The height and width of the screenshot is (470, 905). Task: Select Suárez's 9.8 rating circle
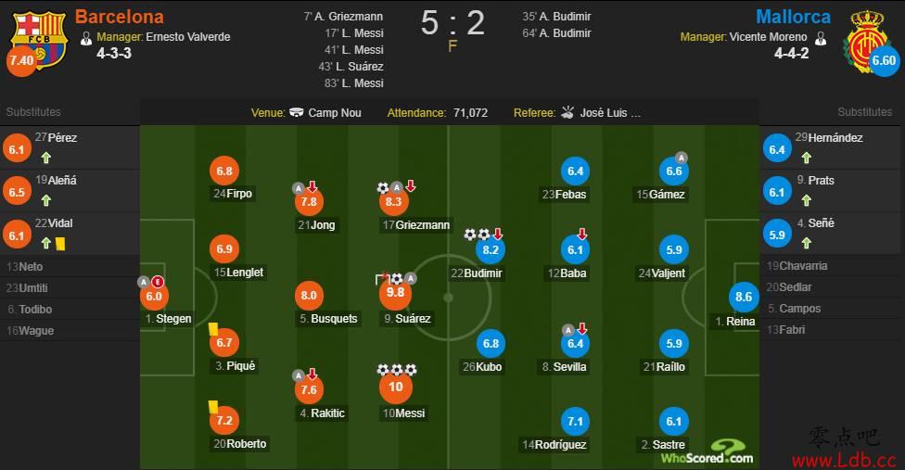point(396,293)
